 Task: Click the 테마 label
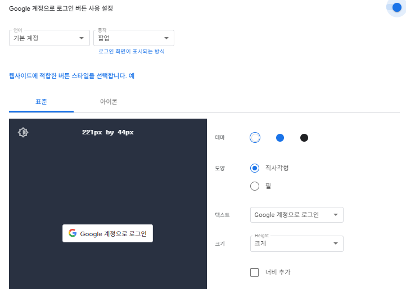pyautogui.click(x=219, y=138)
